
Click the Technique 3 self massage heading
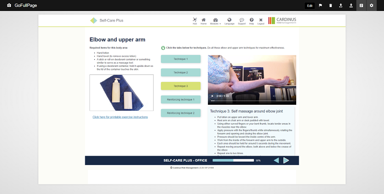(x=246, y=111)
